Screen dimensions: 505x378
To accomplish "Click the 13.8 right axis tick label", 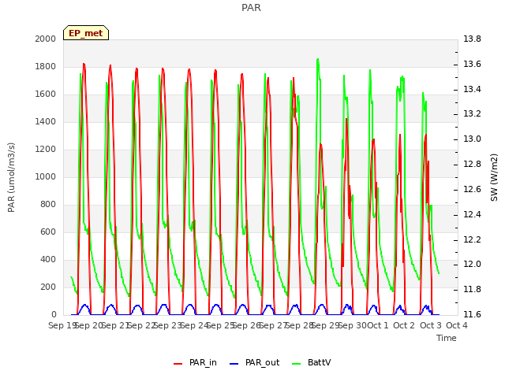I will (472, 39).
